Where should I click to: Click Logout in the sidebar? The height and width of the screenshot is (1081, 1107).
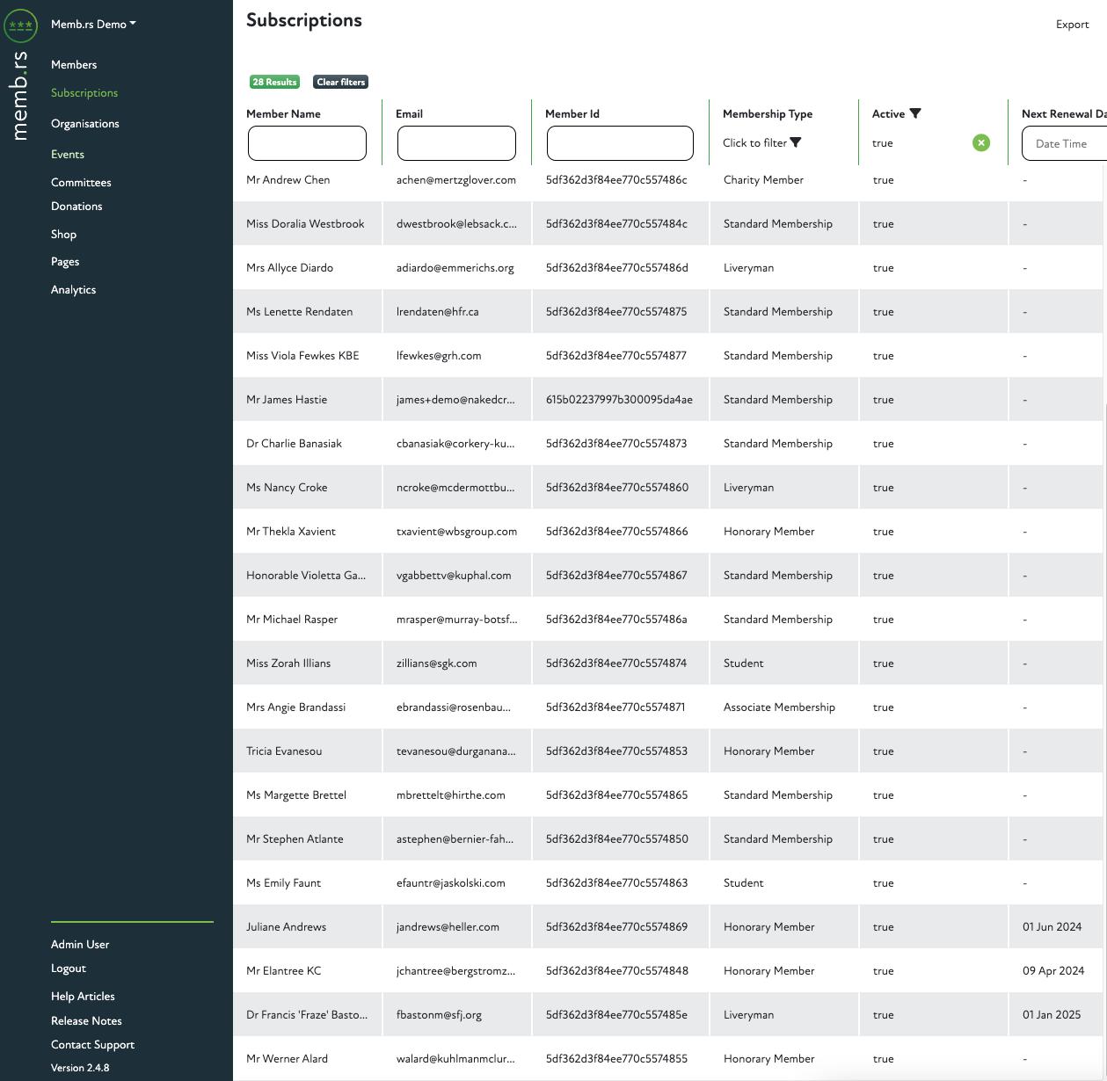click(x=69, y=969)
